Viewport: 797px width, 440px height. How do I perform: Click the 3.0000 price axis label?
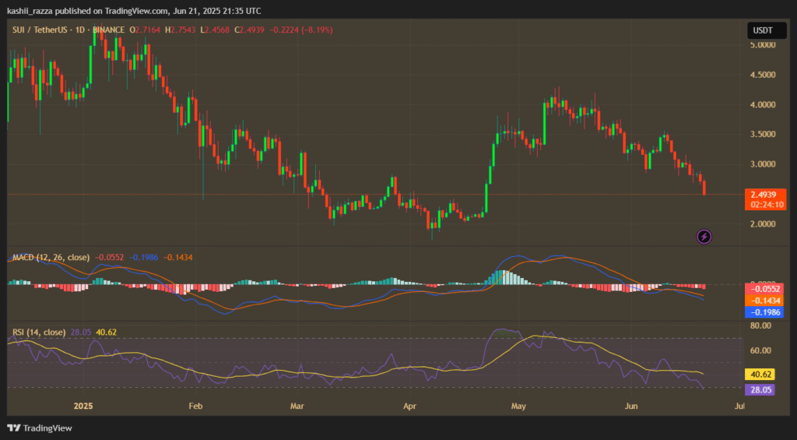(x=763, y=164)
